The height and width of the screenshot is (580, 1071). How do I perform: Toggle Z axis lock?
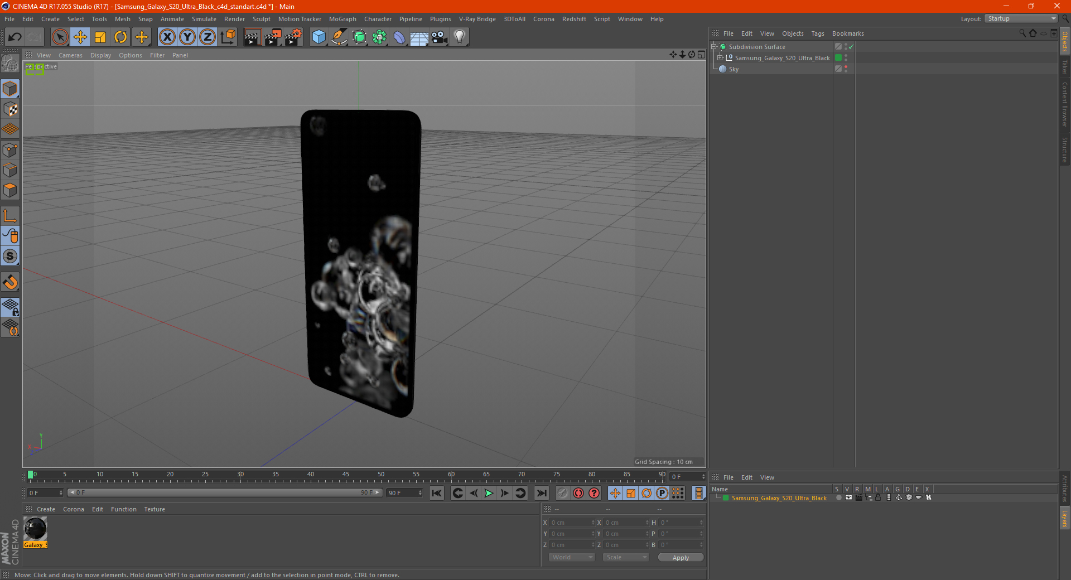pos(208,37)
